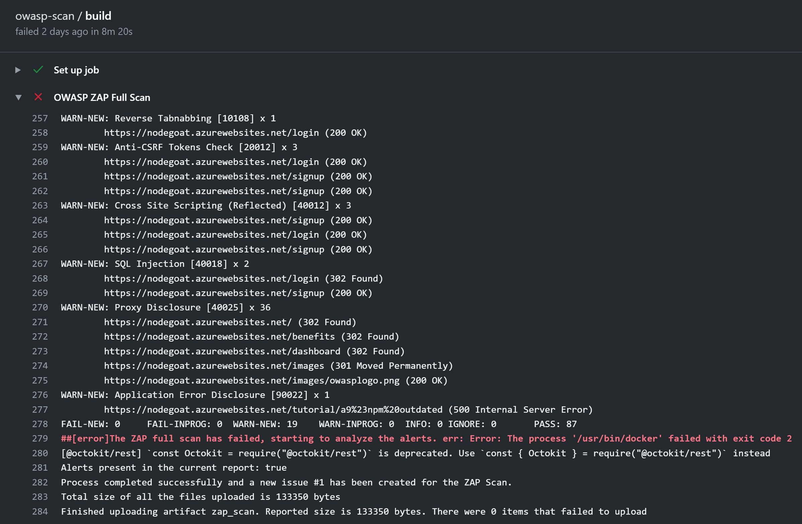Image resolution: width=802 pixels, height=524 pixels.
Task: Select log line number 279
Action: (40, 439)
